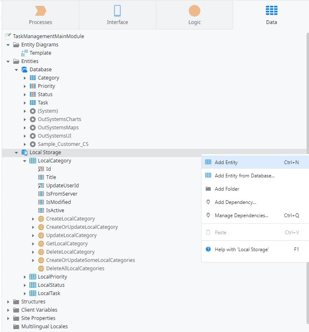The width and height of the screenshot is (309, 332).
Task: Collapse the LocalCategory entity
Action: (24, 160)
